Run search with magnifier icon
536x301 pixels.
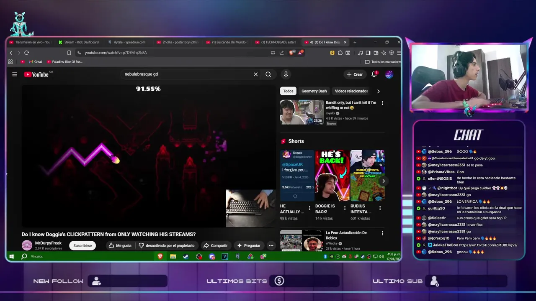point(268,74)
